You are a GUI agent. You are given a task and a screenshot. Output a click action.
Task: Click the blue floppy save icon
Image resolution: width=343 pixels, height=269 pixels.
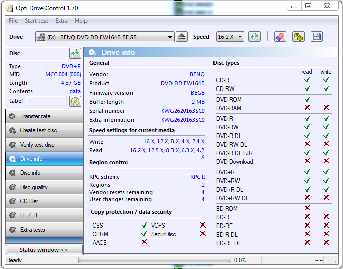[317, 37]
